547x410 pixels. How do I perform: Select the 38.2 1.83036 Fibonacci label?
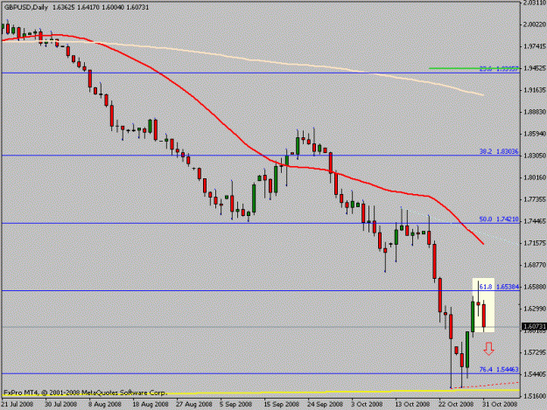(x=499, y=151)
